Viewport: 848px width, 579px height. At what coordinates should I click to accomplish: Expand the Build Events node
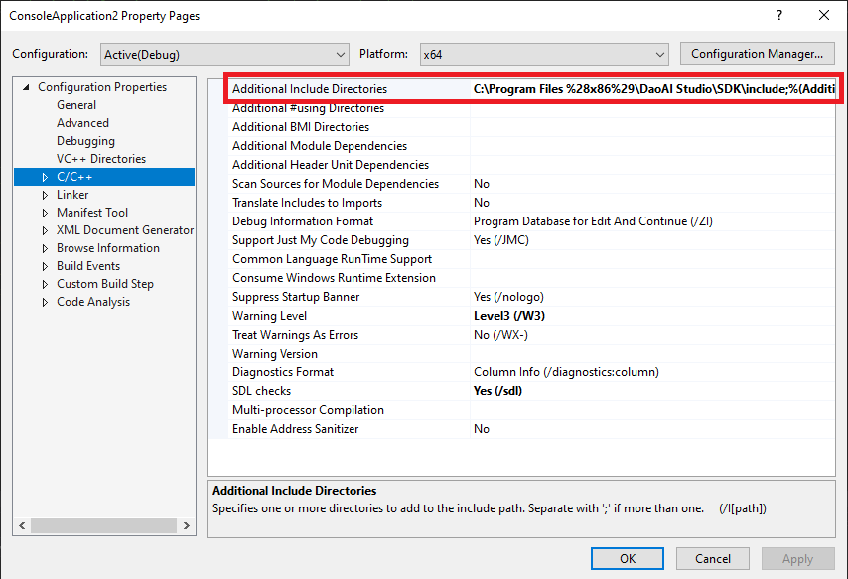tap(45, 266)
